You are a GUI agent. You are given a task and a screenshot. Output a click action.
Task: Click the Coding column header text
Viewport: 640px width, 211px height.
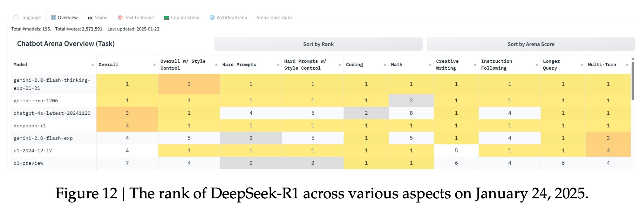(x=354, y=65)
